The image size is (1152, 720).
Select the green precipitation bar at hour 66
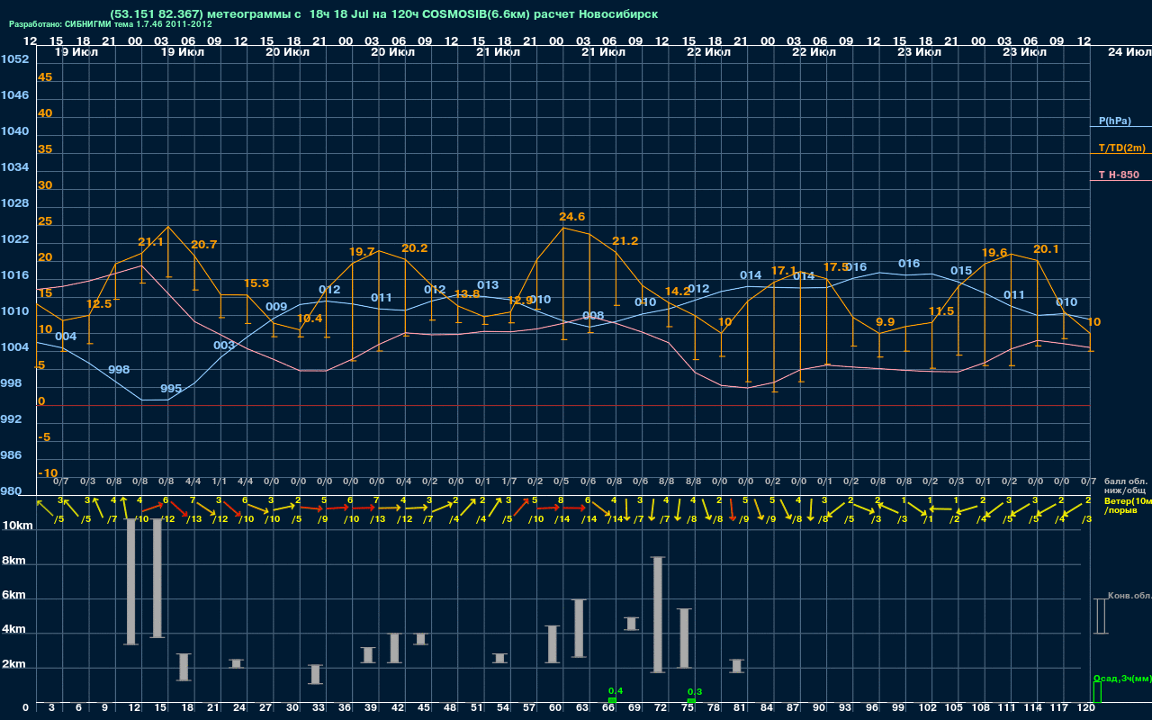612,700
